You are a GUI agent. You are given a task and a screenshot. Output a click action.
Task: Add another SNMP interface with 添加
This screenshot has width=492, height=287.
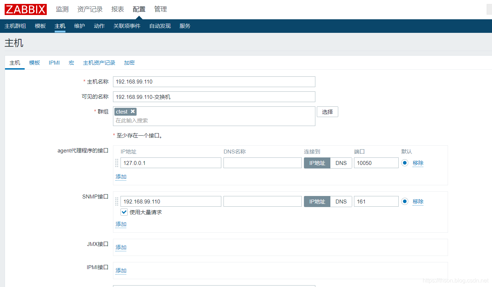(x=121, y=224)
